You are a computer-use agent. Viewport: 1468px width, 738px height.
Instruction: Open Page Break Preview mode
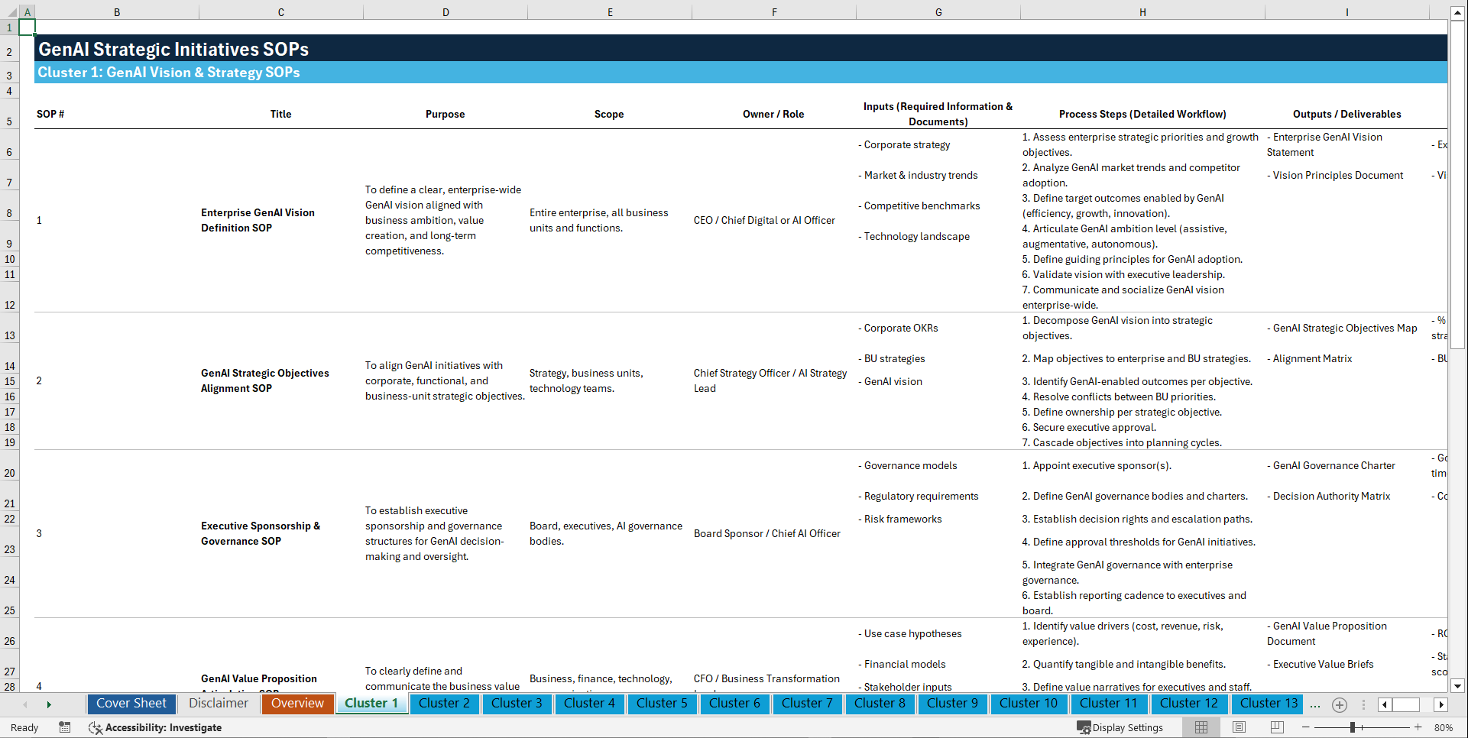1277,727
